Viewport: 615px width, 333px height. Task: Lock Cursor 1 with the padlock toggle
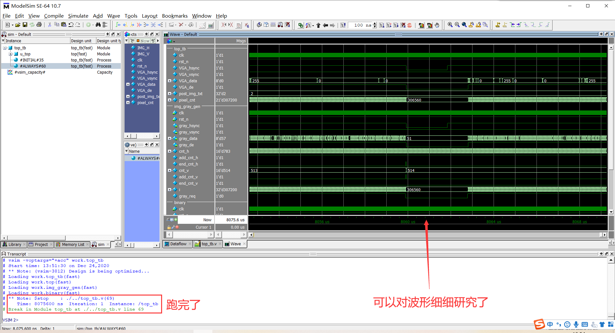(x=169, y=227)
